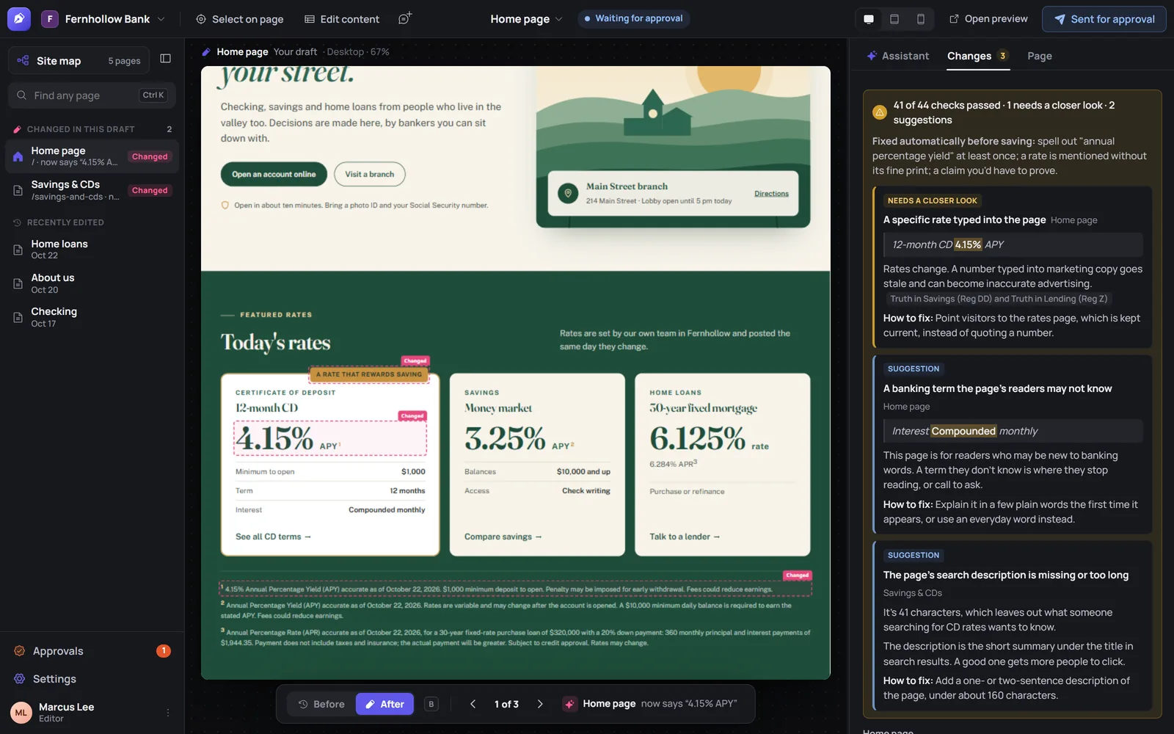The height and width of the screenshot is (734, 1174).
Task: Click See all CD terms link
Action: 273,537
